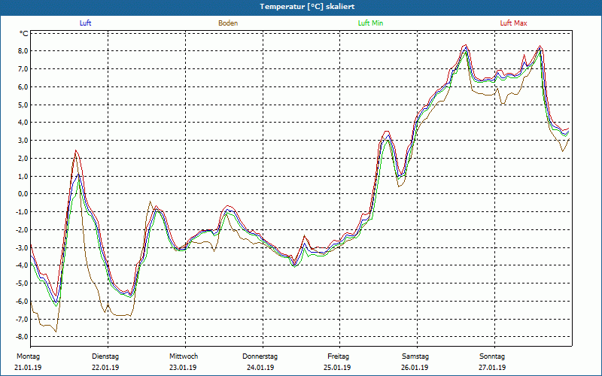Click the '0,0' y-axis value
This screenshot has width=602, height=376.
click(23, 194)
